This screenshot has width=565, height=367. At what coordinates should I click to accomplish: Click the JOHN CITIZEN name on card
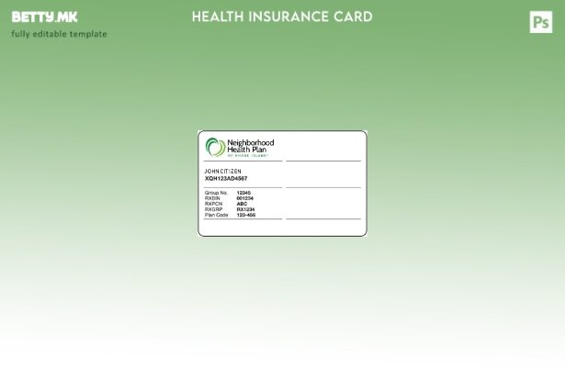coord(222,172)
